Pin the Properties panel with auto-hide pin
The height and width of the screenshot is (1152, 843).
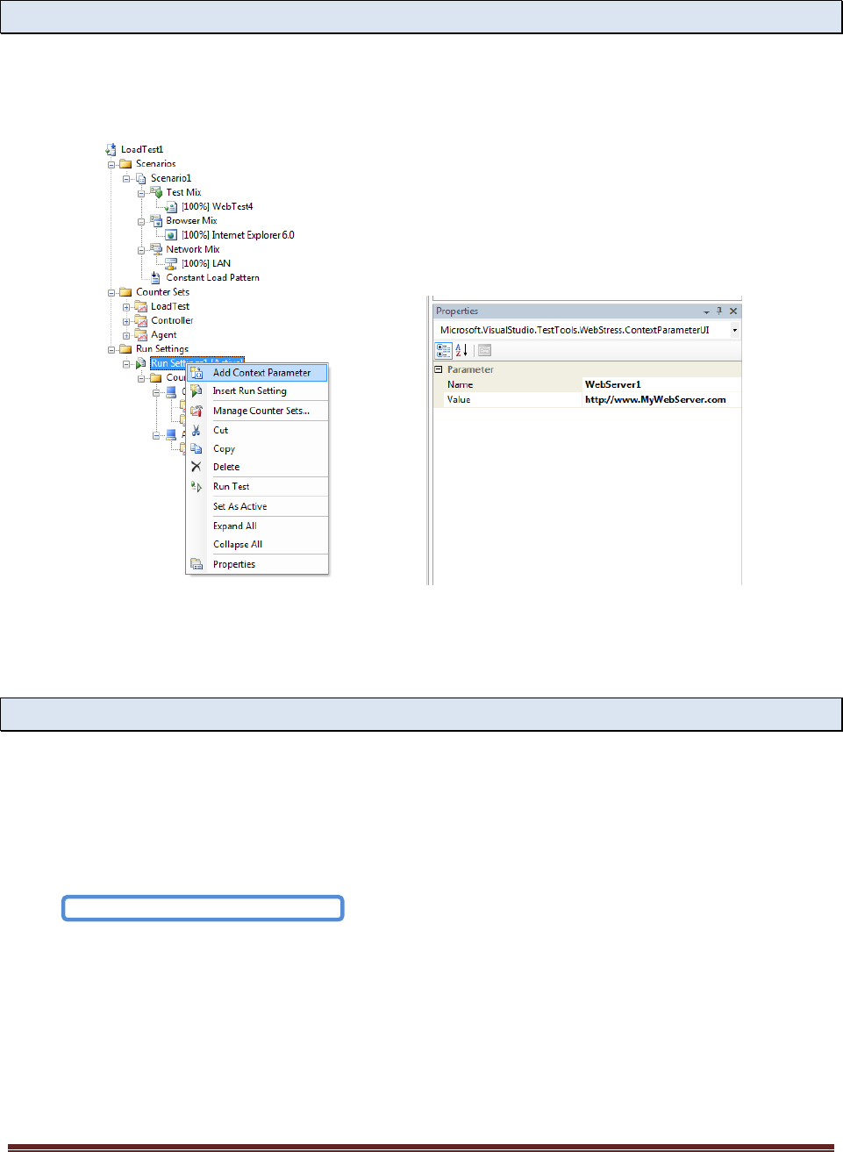coord(719,311)
